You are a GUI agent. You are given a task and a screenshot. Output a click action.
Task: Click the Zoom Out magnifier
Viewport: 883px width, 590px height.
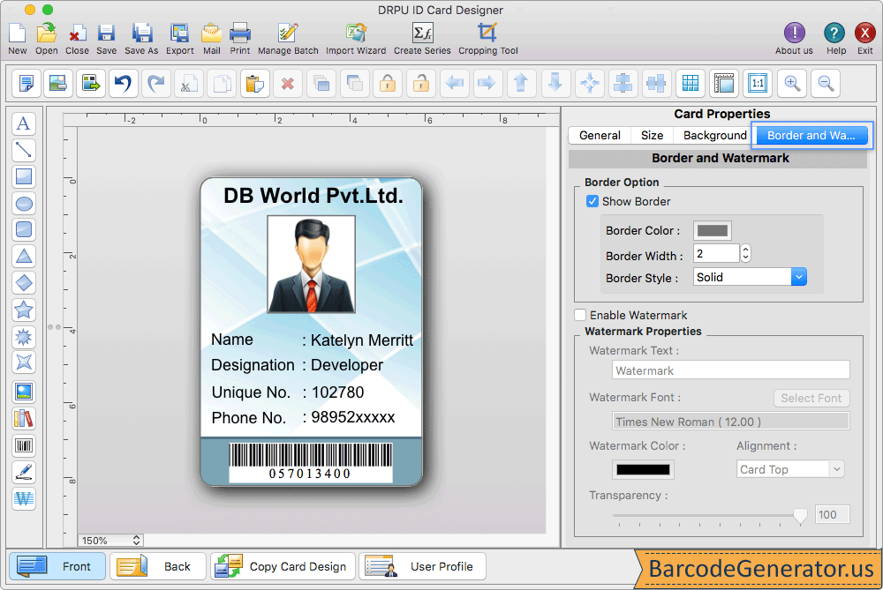click(x=826, y=83)
